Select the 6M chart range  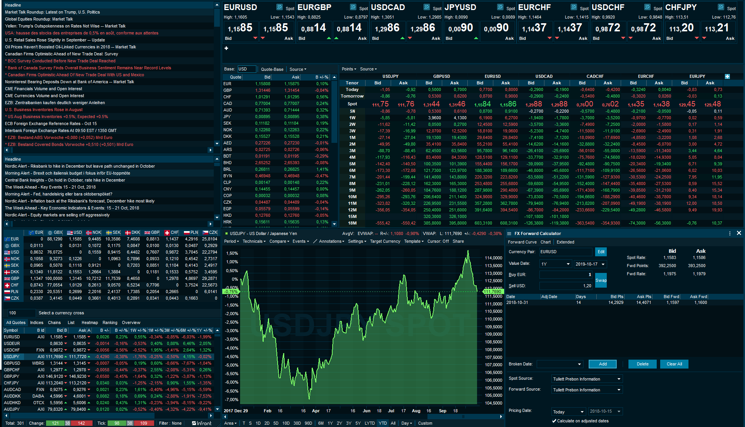[321, 423]
